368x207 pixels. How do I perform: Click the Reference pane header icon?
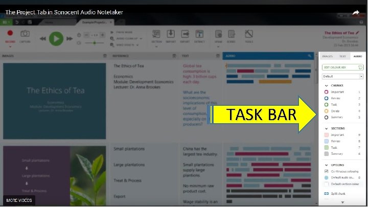coord(174,56)
